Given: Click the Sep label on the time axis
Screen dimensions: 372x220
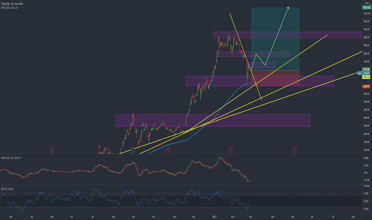Looking at the screenshot, I should [134, 217].
